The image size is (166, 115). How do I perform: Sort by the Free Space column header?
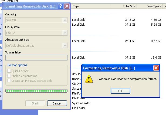click(150, 6)
